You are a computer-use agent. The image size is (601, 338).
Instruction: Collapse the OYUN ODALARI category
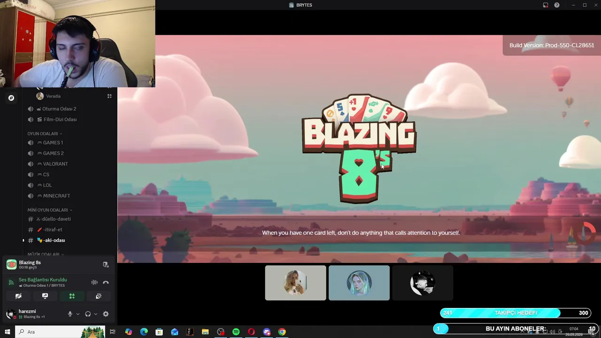coord(45,134)
